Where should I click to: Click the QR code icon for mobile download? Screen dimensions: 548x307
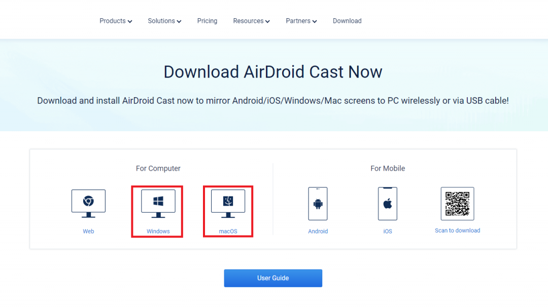click(x=457, y=203)
